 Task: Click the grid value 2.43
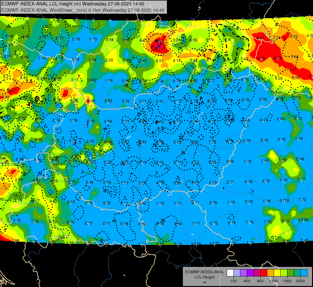[249, 202]
